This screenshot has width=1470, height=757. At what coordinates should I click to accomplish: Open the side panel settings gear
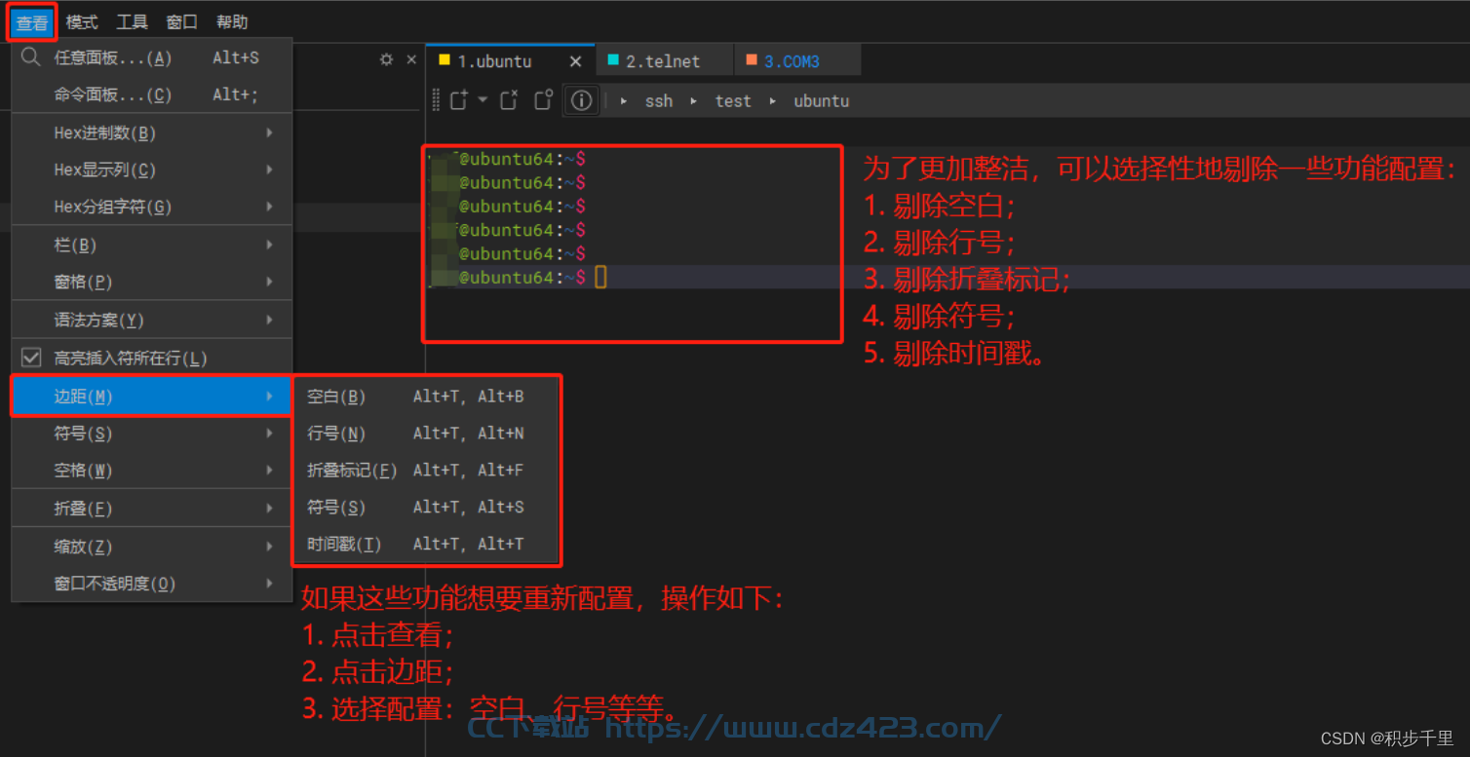[x=386, y=59]
